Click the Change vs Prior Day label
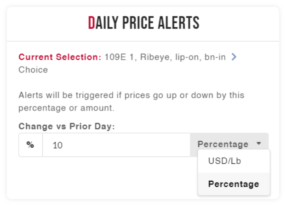This screenshot has width=286, height=206. (x=66, y=126)
